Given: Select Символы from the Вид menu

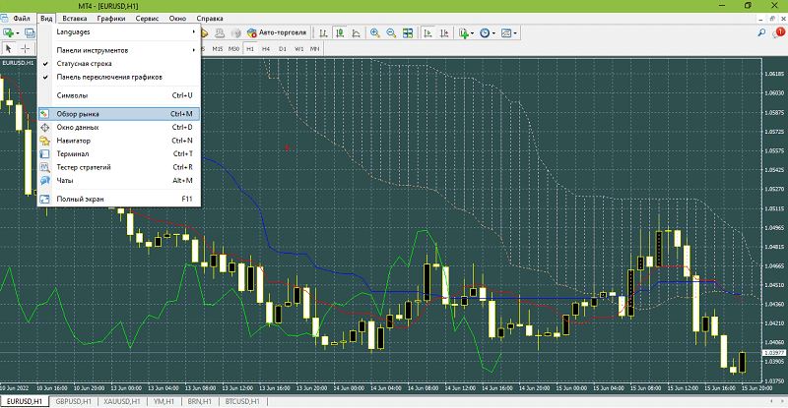Looking at the screenshot, I should (119, 95).
